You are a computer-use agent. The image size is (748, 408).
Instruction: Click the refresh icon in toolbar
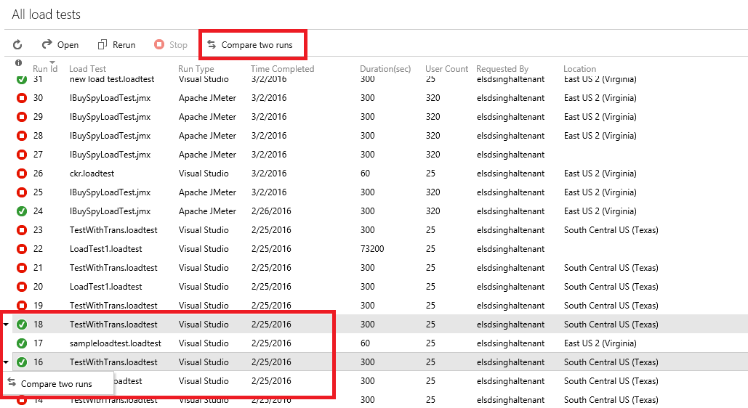[17, 45]
